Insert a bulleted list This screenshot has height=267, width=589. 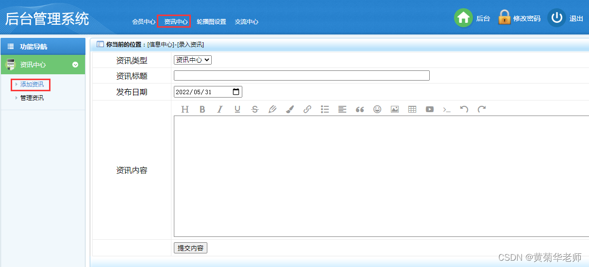coord(325,109)
